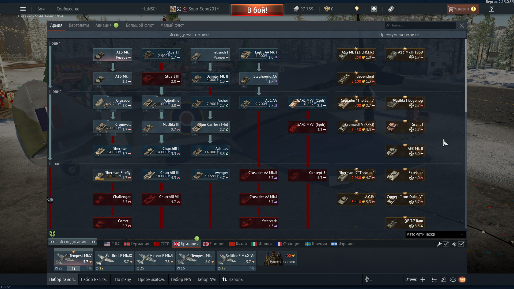
Task: Click the research tree vertical scrollbar
Action: tap(466, 75)
